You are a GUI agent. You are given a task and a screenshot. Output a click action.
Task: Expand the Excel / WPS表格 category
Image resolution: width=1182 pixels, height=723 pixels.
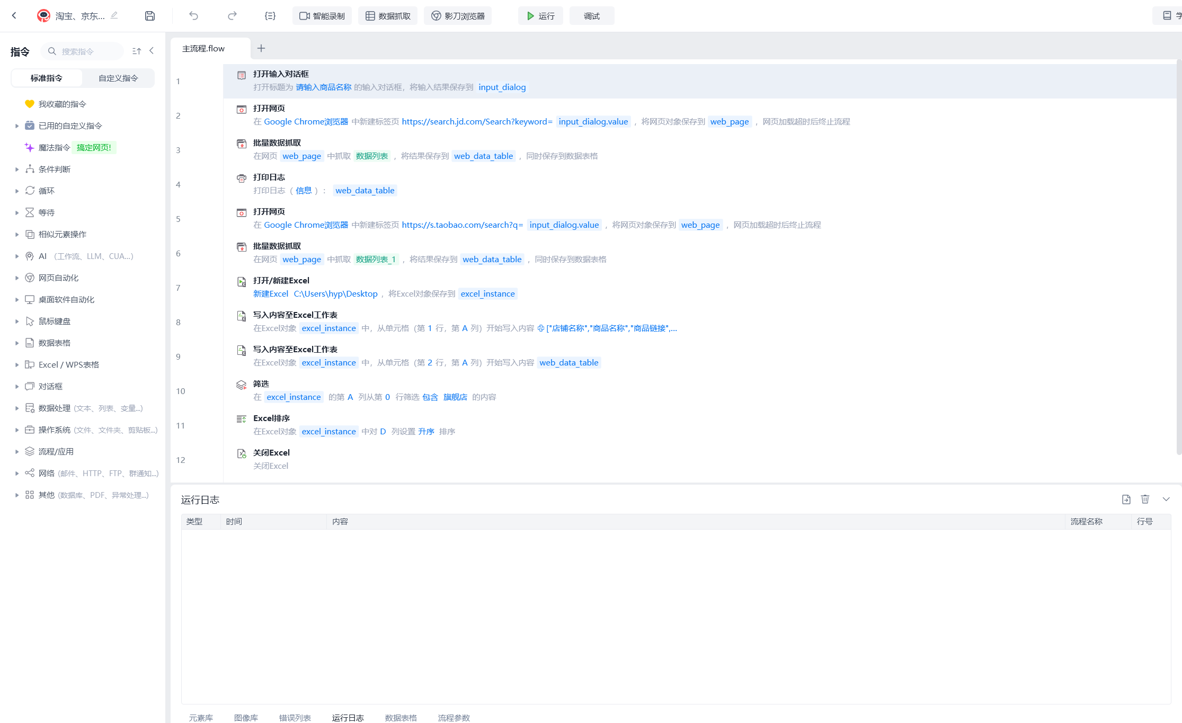coord(68,364)
